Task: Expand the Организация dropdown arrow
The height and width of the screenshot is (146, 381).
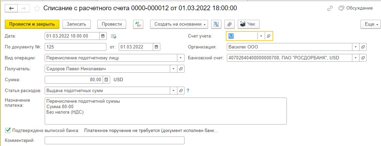Action: (356, 47)
